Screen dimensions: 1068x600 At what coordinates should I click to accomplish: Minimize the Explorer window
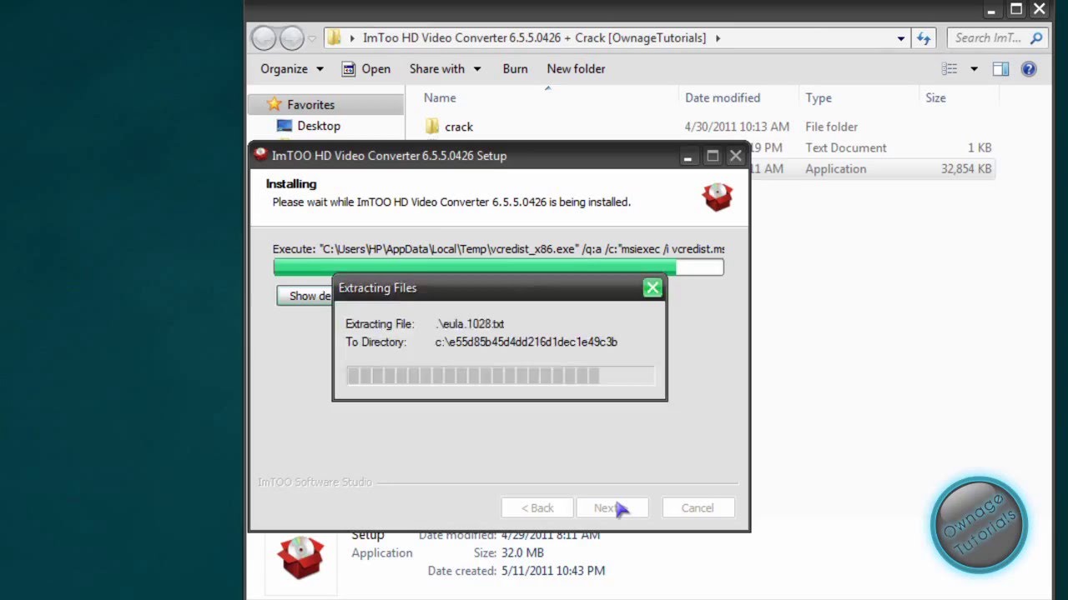[992, 10]
